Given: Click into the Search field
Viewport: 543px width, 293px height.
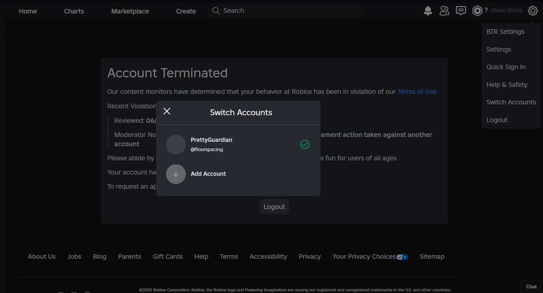Looking at the screenshot, I should pyautogui.click(x=286, y=10).
